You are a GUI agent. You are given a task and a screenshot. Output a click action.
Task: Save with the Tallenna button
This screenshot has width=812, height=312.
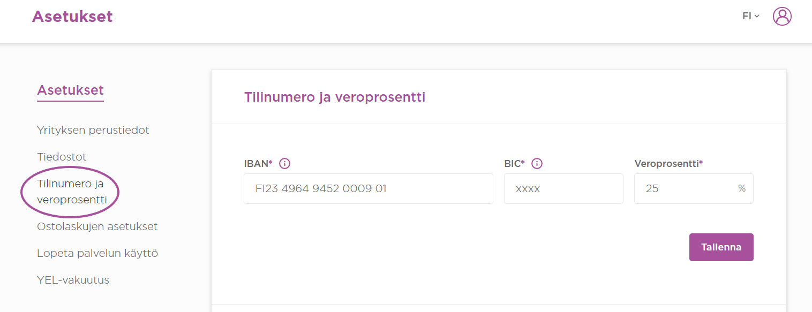click(721, 247)
